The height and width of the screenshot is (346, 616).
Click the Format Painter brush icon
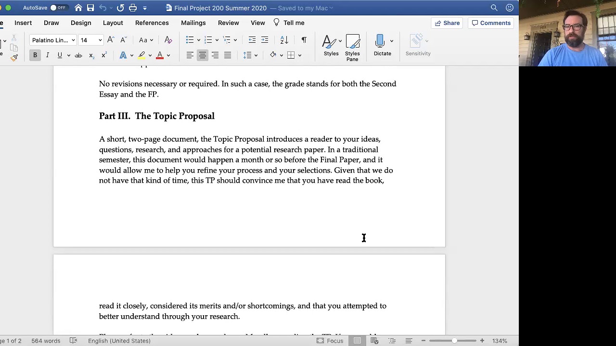click(14, 58)
